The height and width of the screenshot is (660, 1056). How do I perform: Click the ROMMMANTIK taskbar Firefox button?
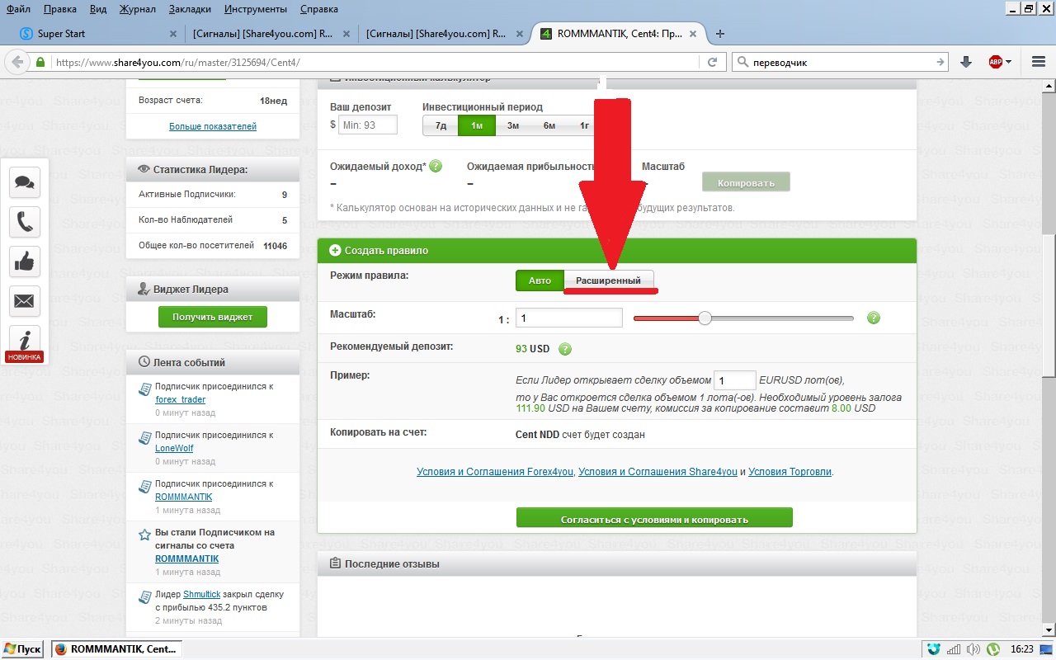115,649
